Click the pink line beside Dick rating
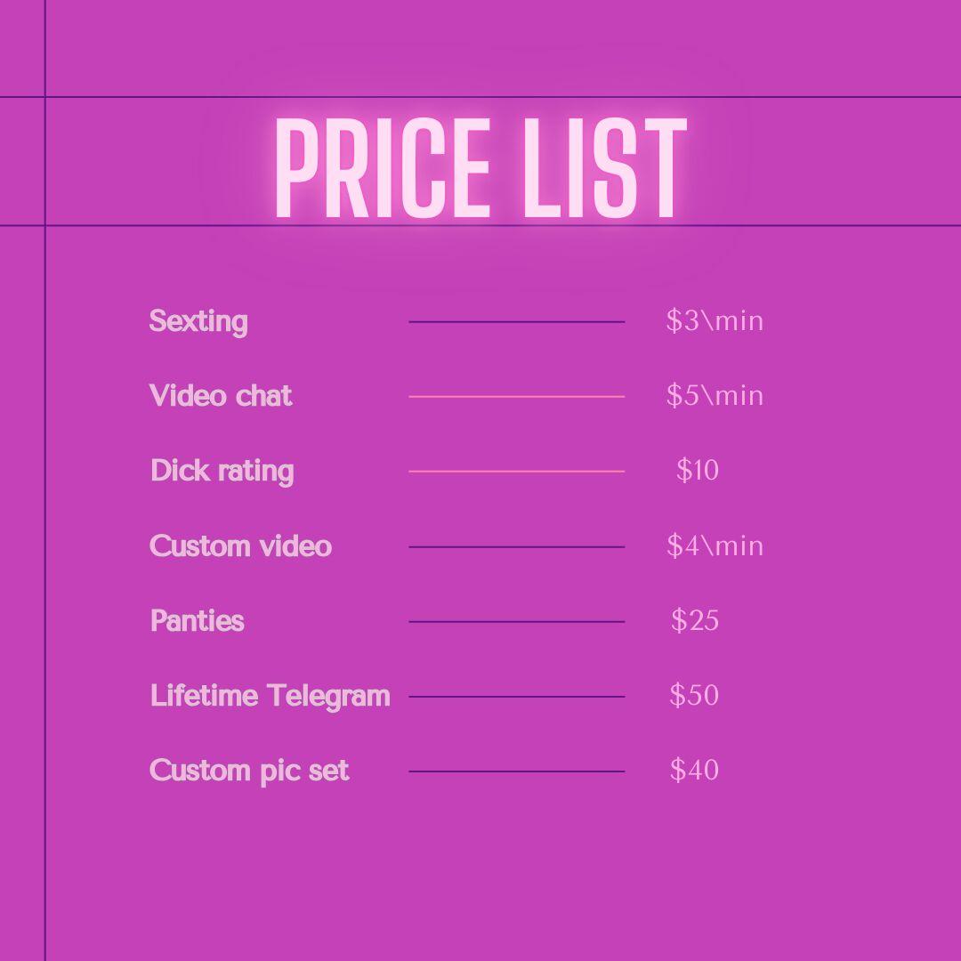This screenshot has width=961, height=961. pyautogui.click(x=517, y=472)
